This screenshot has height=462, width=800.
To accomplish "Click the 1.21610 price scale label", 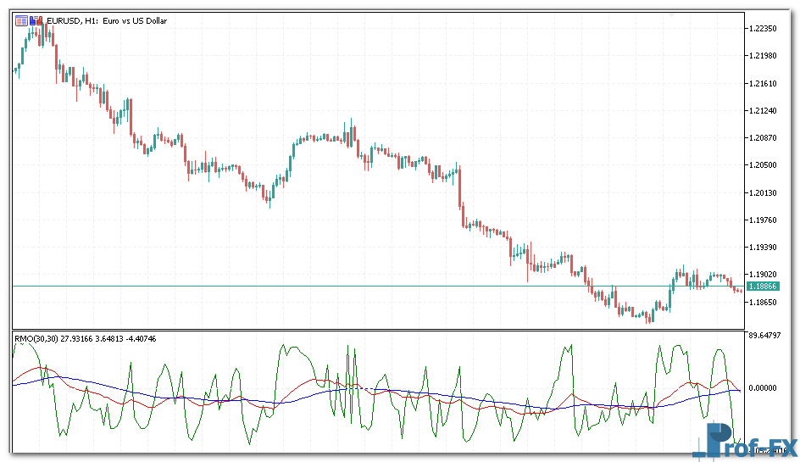I will [x=764, y=84].
